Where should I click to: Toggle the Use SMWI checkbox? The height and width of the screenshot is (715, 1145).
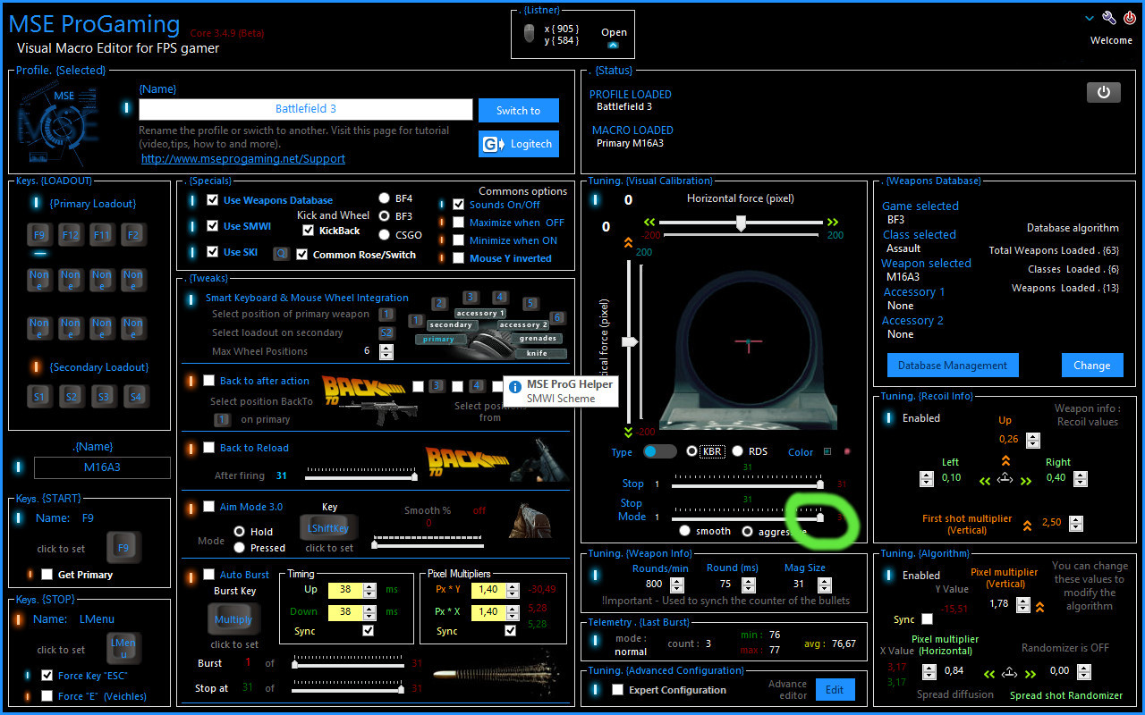pos(213,225)
